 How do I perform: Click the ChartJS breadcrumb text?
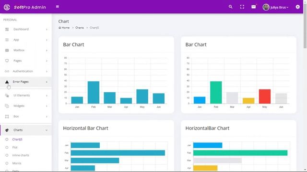pos(94,28)
